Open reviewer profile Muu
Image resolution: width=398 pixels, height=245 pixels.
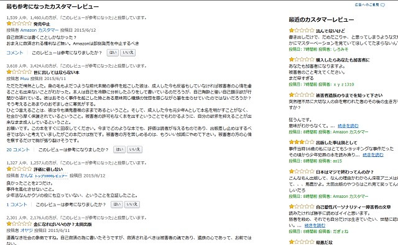click(25, 78)
